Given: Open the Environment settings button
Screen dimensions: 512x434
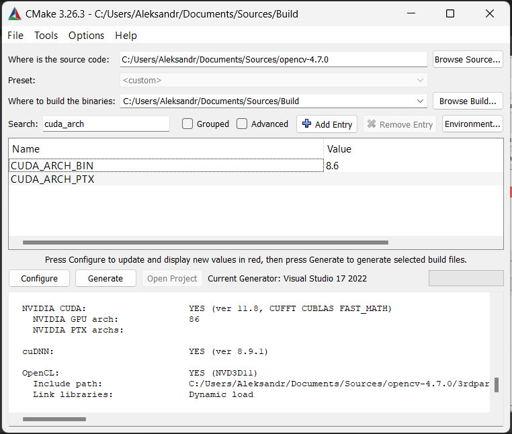Looking at the screenshot, I should pos(472,124).
